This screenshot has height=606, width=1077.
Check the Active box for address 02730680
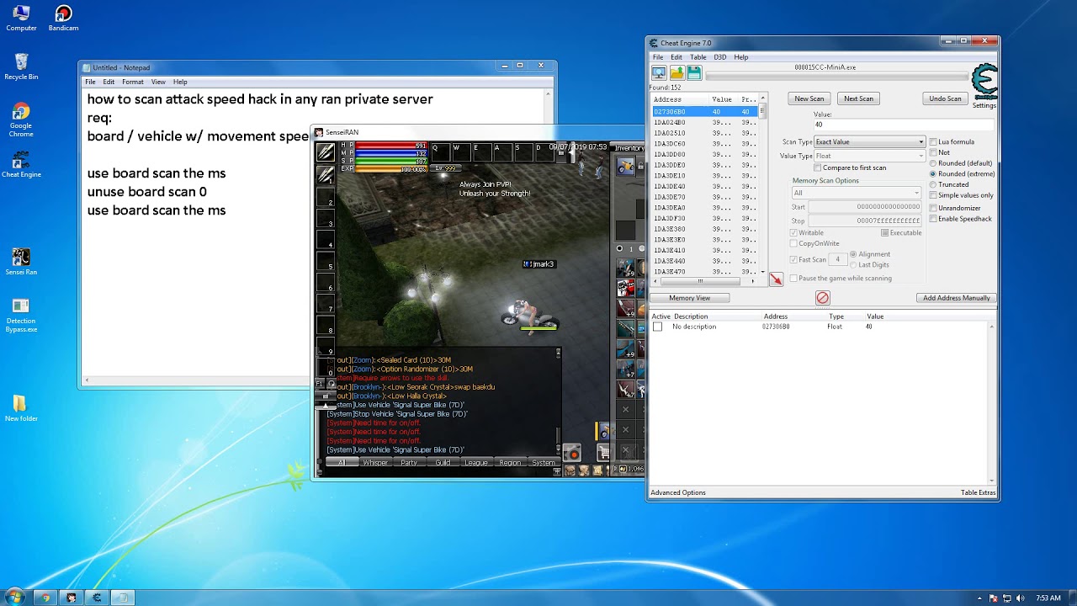pos(658,327)
